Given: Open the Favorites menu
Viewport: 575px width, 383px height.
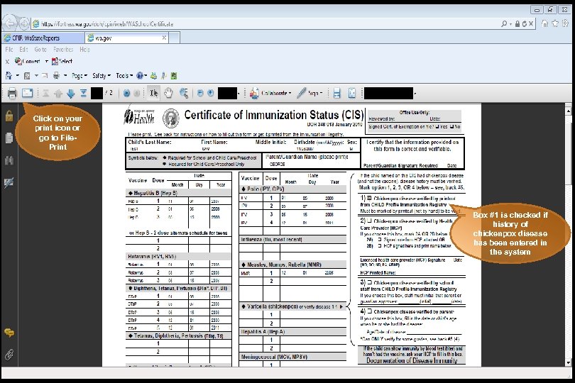Looking at the screenshot, I should (63, 50).
